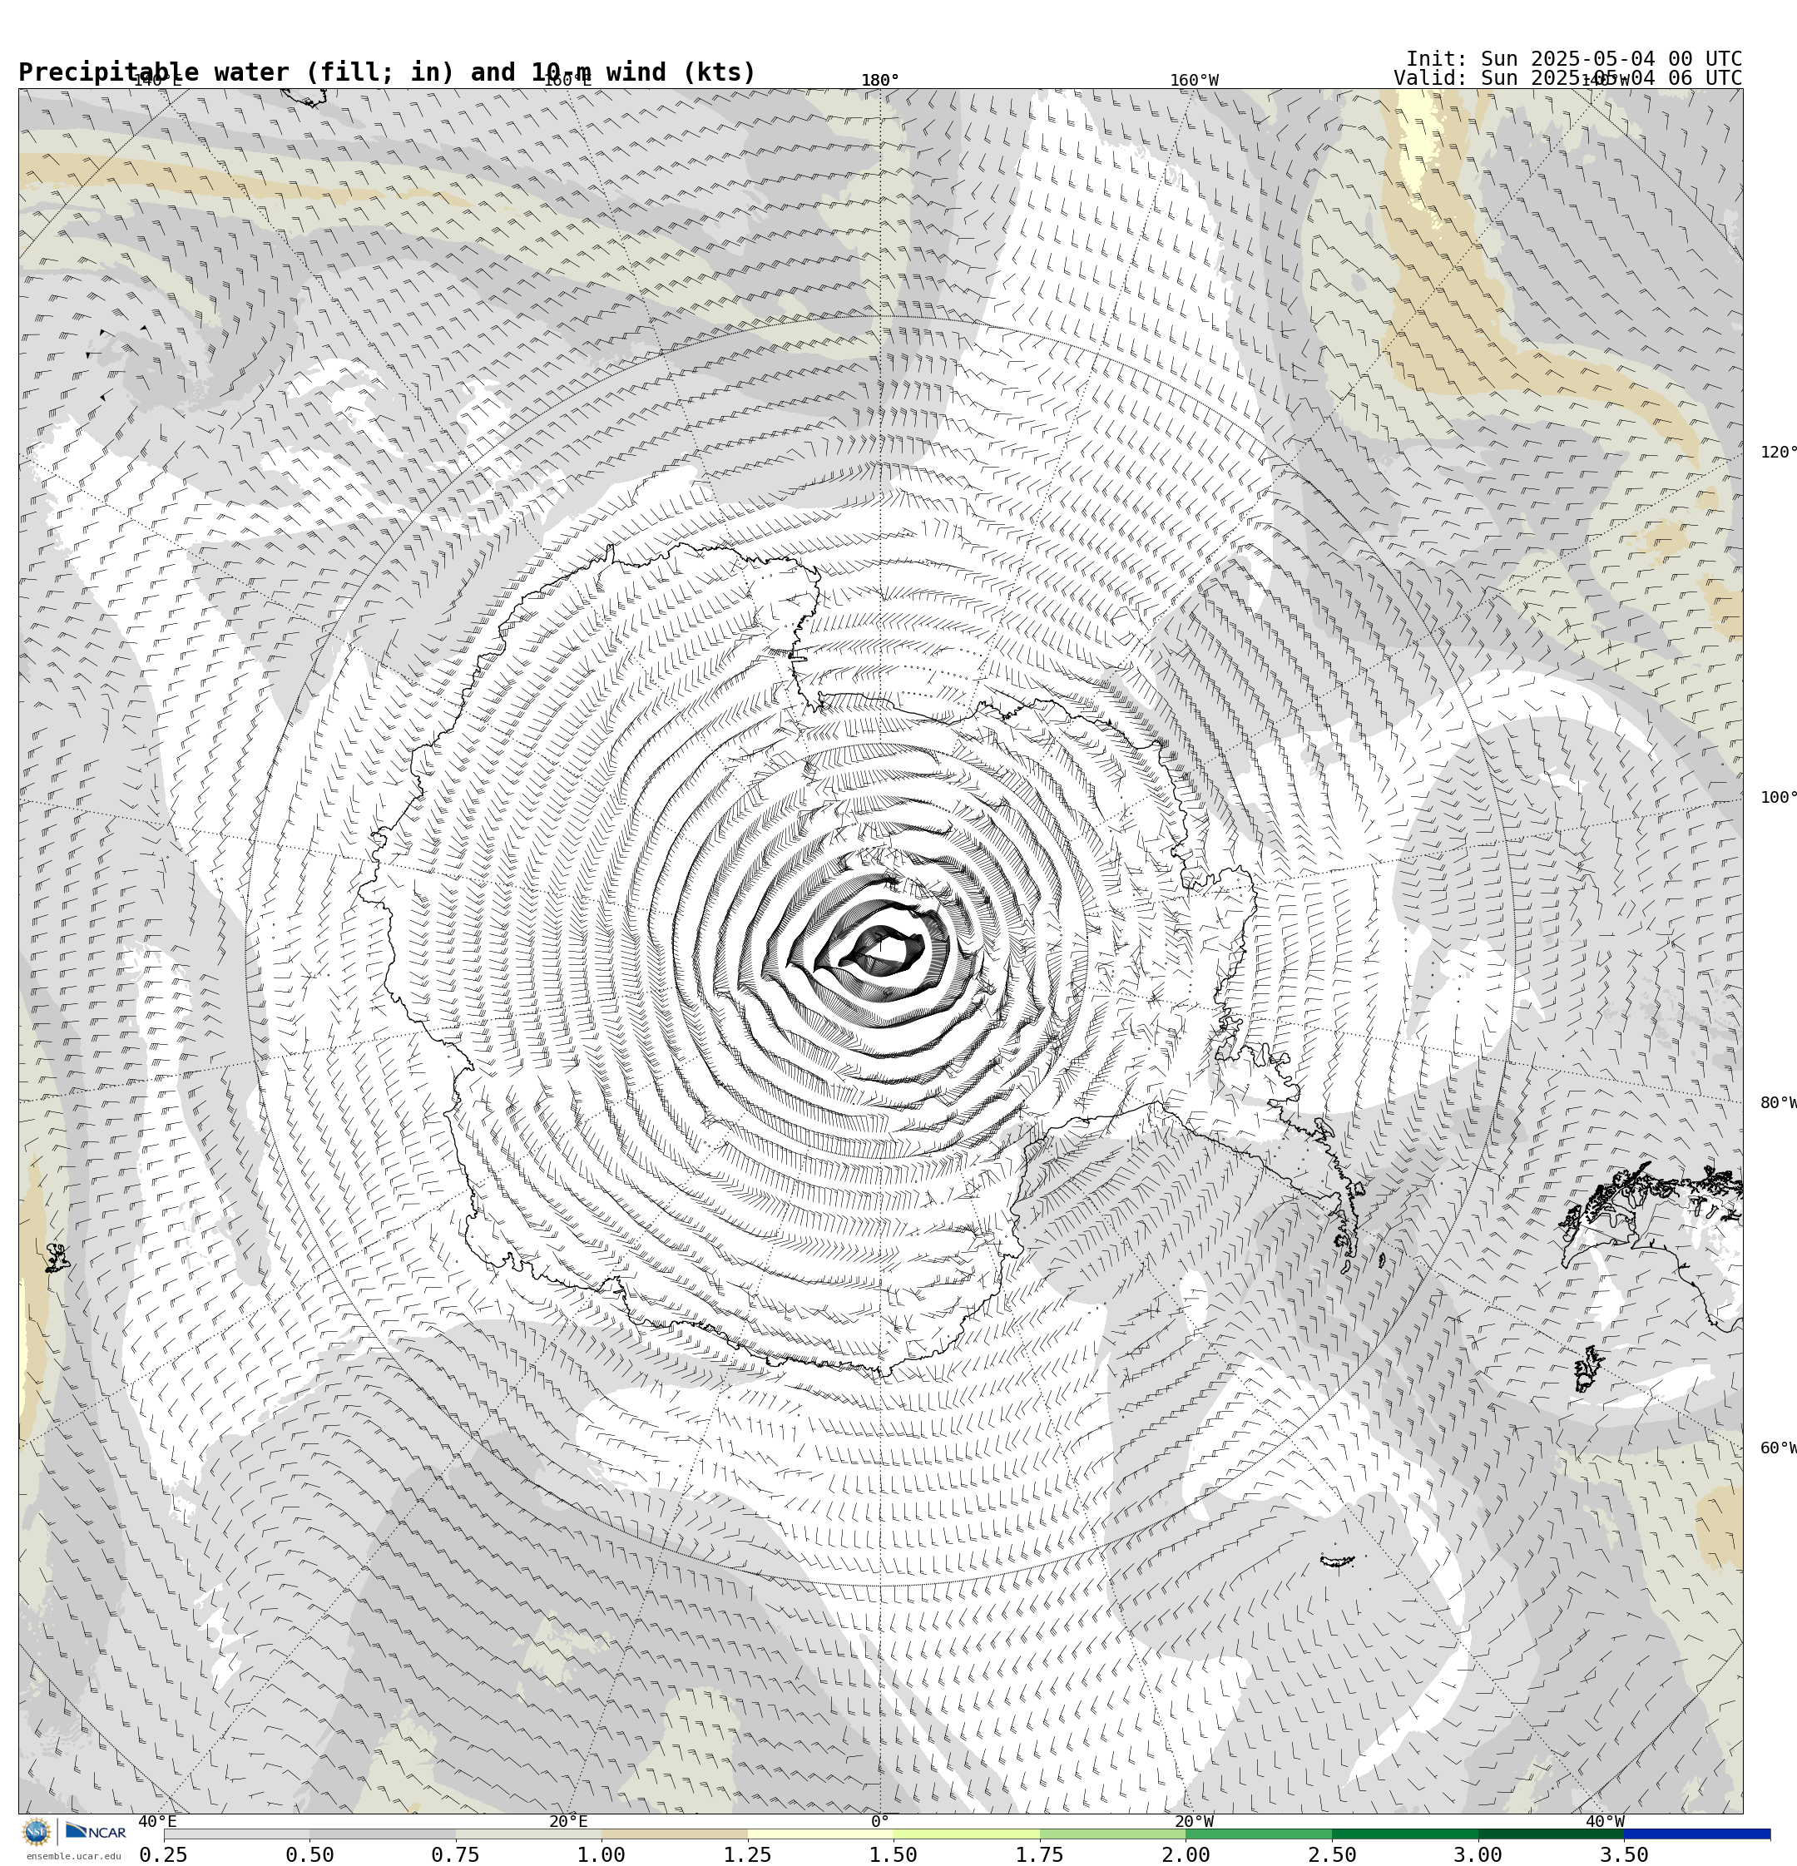The height and width of the screenshot is (1866, 1797).
Task: Click the 40°E longitude label at bottom
Action: pyautogui.click(x=157, y=1822)
